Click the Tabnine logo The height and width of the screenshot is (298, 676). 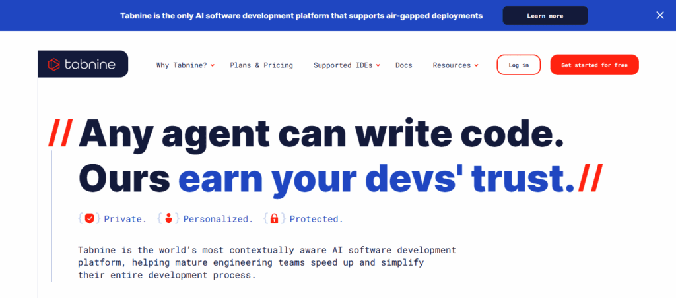83,64
